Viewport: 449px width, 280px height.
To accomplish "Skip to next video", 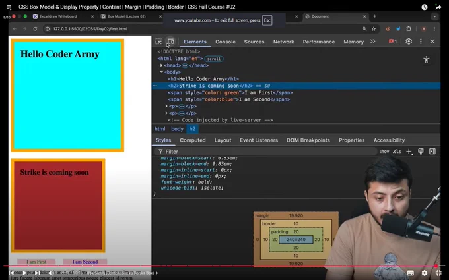I will (37, 273).
